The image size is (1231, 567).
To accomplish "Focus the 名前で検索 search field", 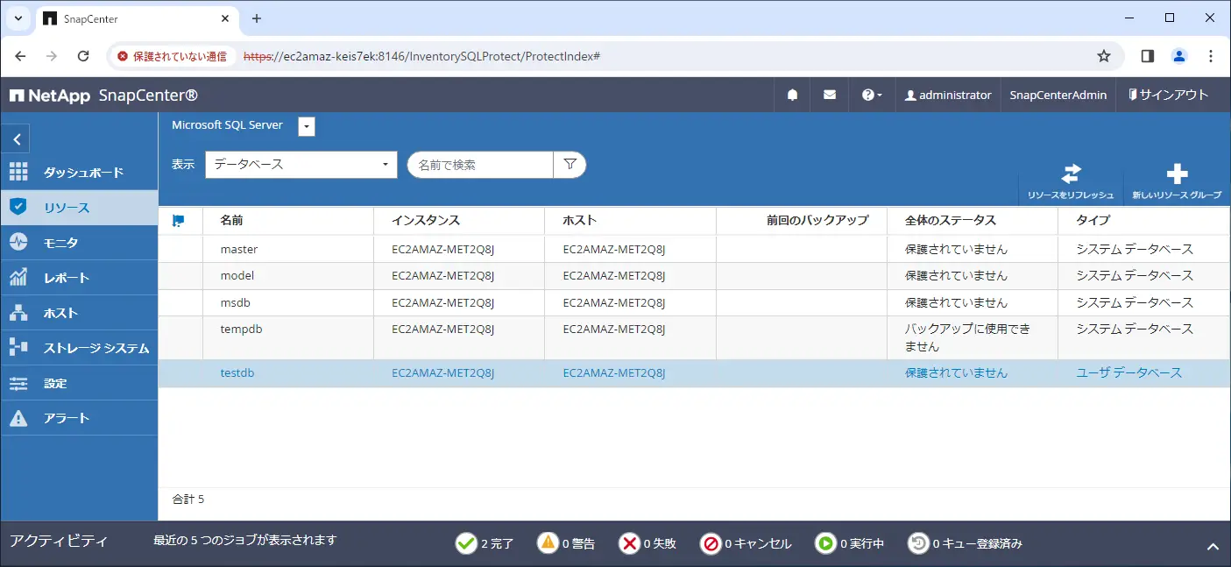I will tap(480, 164).
